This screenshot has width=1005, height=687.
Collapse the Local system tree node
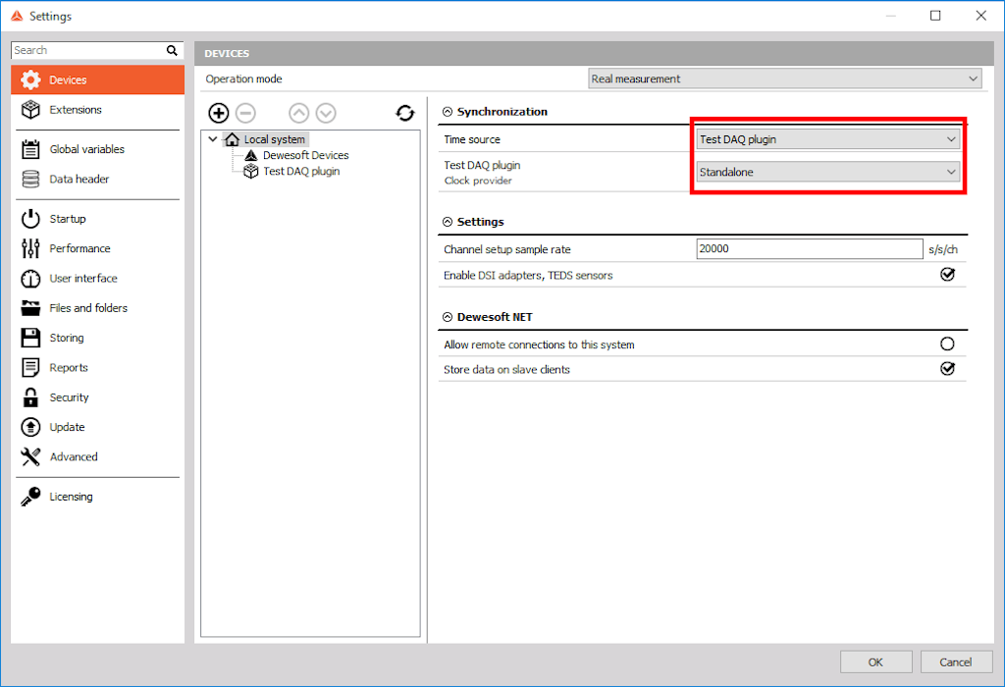213,139
